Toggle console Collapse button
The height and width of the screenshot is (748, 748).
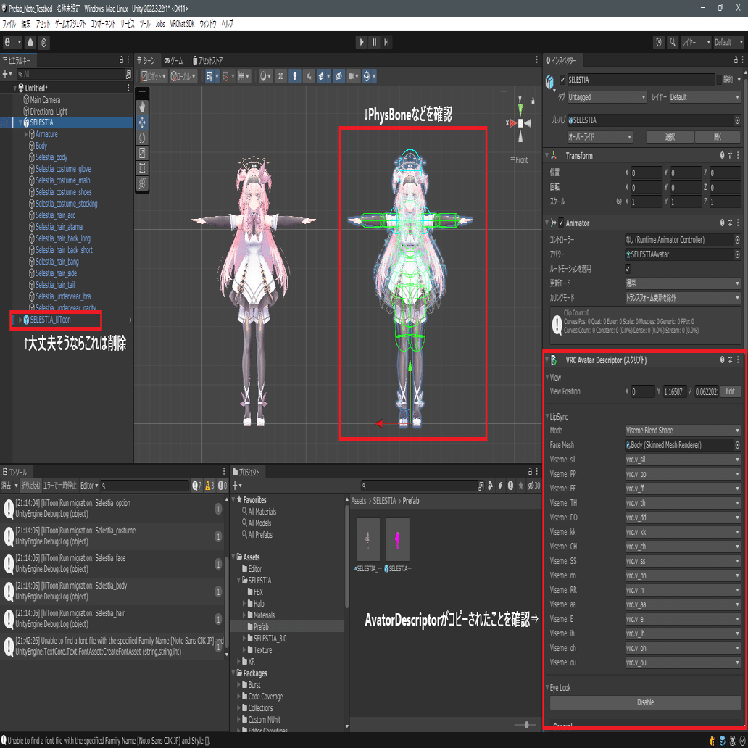[x=30, y=486]
